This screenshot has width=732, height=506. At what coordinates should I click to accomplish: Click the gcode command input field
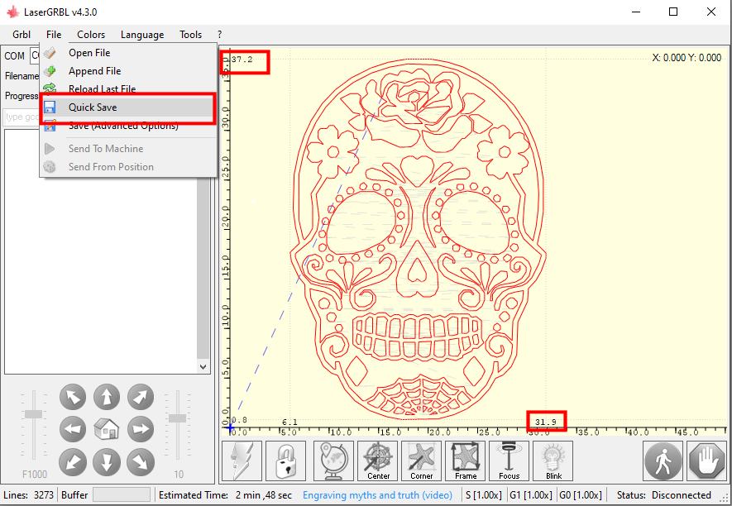pyautogui.click(x=22, y=117)
